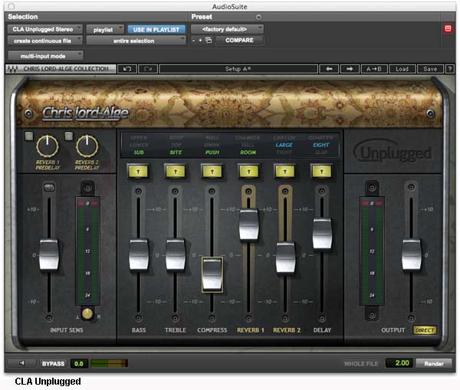Click the Input Sens fader handle
The height and width of the screenshot is (390, 460).
click(x=49, y=255)
